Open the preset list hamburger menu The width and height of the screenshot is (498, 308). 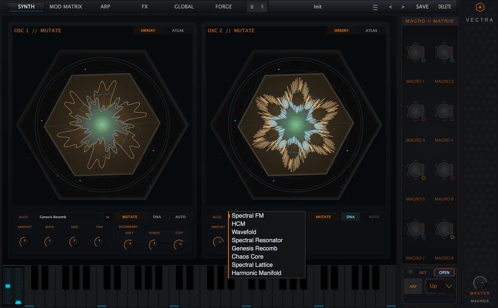375,7
